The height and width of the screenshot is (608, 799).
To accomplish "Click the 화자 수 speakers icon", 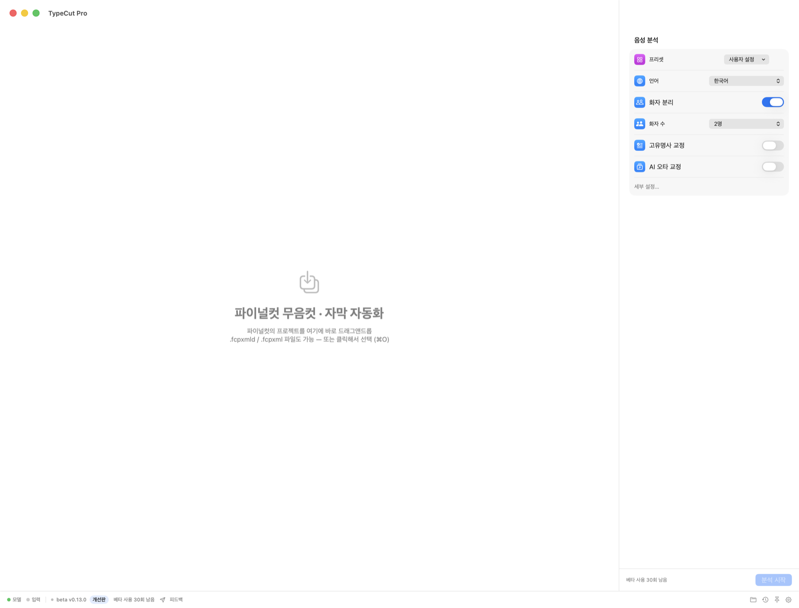I will [x=639, y=124].
